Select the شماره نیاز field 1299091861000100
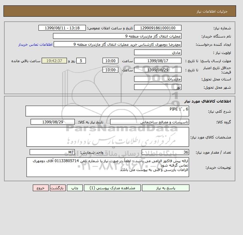243x235 pixels. tap(157, 28)
